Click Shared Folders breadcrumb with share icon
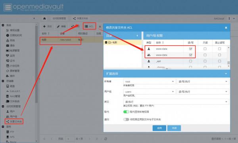 click(x=81, y=18)
